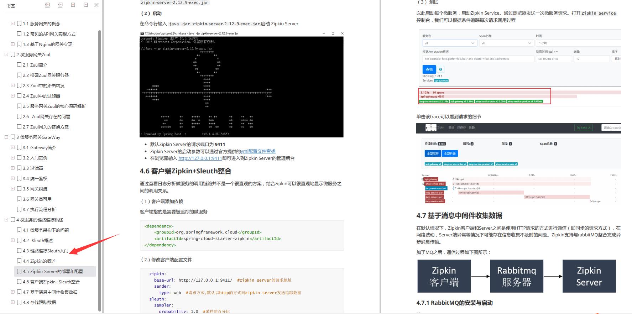Screen dimensions: 632x314
Task: Click bookmark icon beside 1.2 常见的API网关实现方式
Action: (19, 34)
